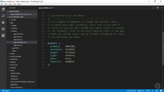Open .gitignore file

[14, 76]
